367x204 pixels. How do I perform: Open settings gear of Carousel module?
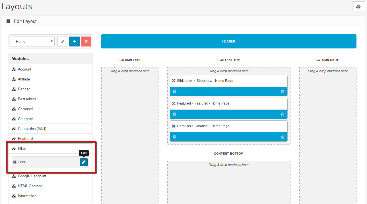pyautogui.click(x=174, y=137)
